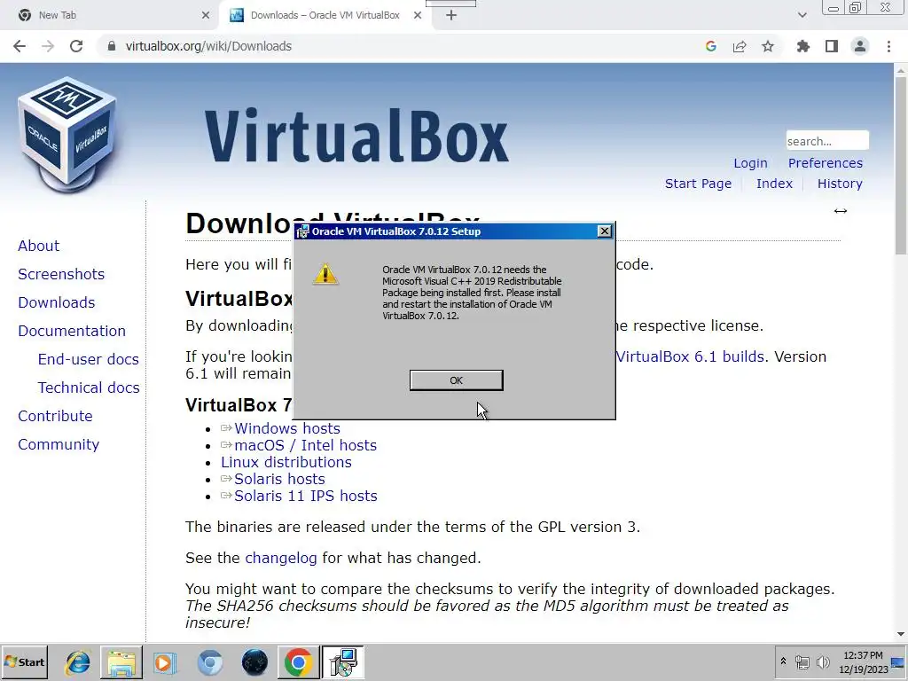Viewport: 908px width, 681px height.
Task: Bookmark this page with the star icon
Action: (x=768, y=46)
